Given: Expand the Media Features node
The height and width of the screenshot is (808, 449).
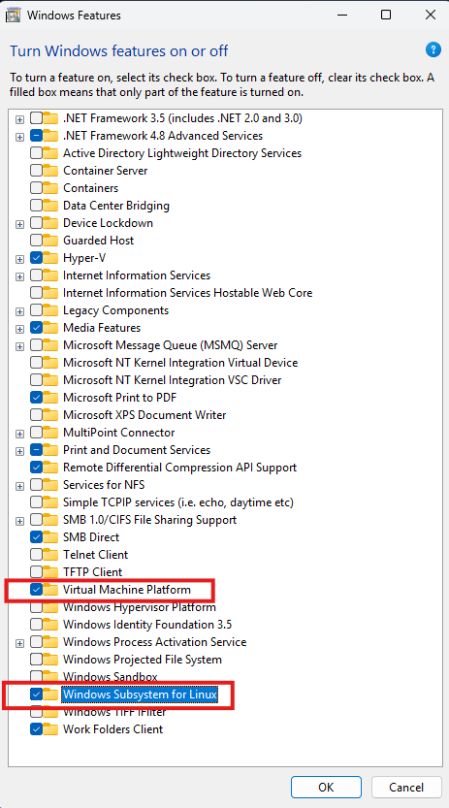Looking at the screenshot, I should click(19, 329).
